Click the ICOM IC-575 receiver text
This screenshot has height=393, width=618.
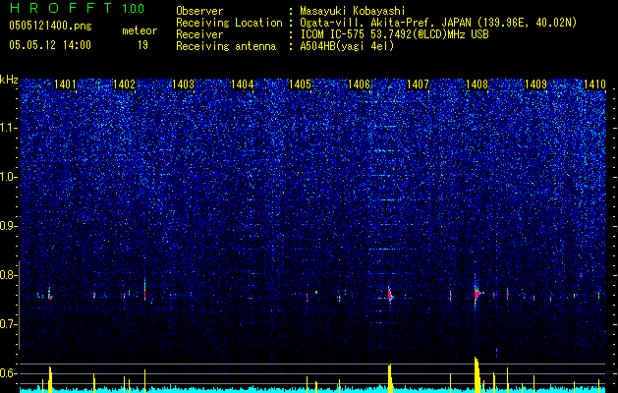(394, 34)
